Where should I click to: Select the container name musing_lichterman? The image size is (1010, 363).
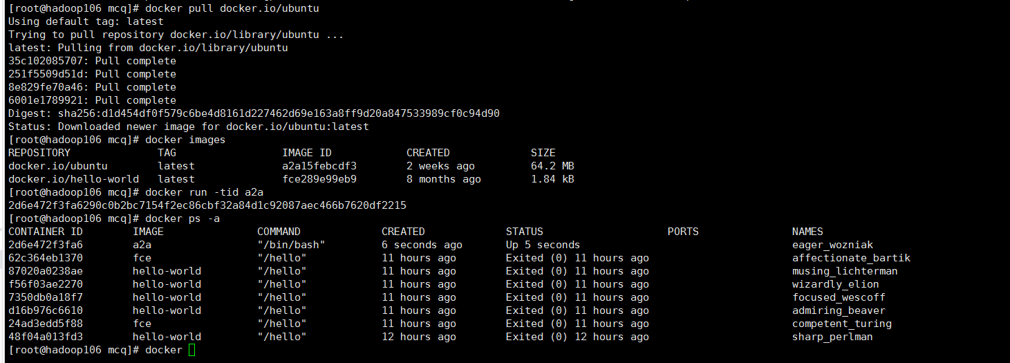tap(845, 271)
